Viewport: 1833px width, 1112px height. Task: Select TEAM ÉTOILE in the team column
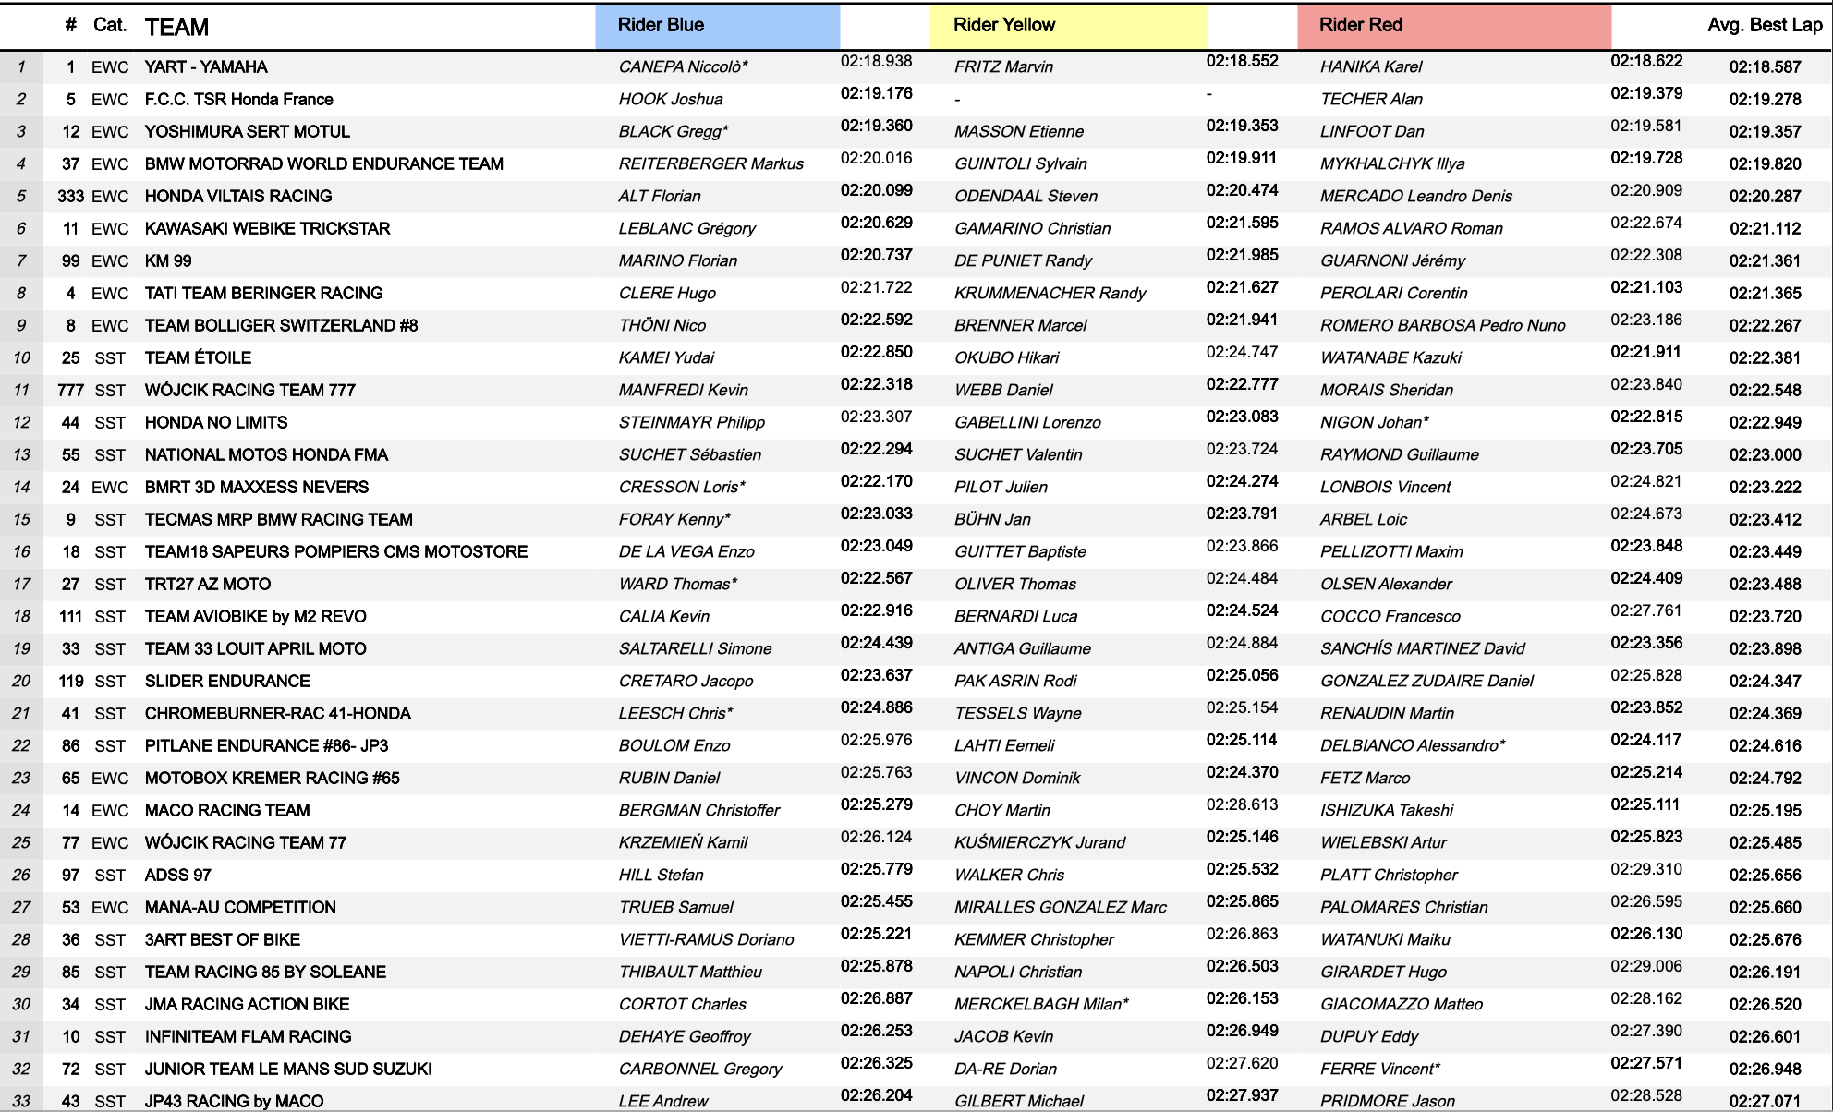(198, 358)
